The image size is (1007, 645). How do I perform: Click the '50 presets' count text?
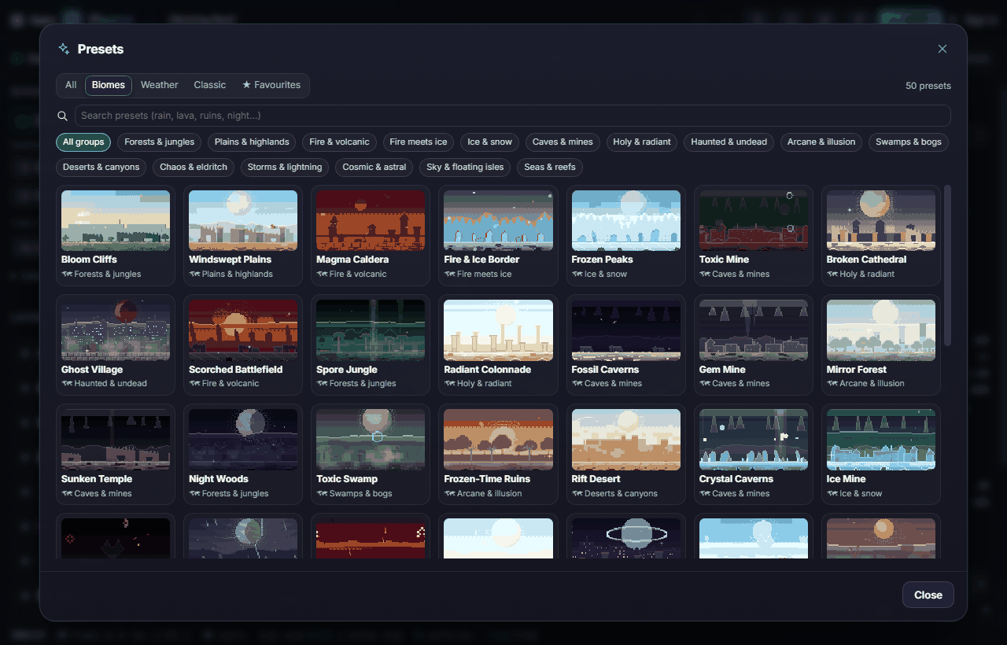(x=928, y=86)
